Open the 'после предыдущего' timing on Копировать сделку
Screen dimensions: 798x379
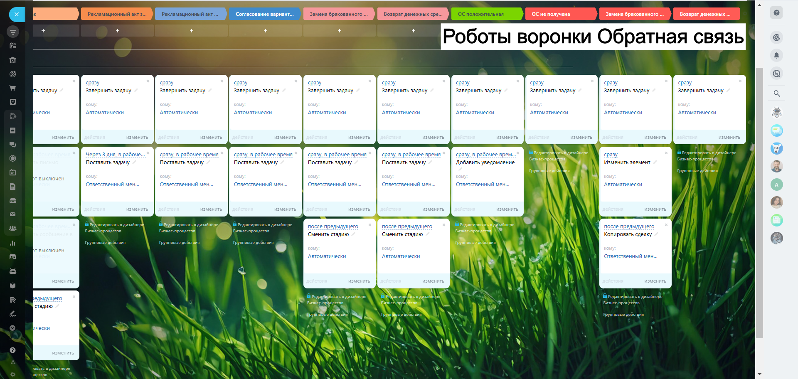[x=629, y=226]
